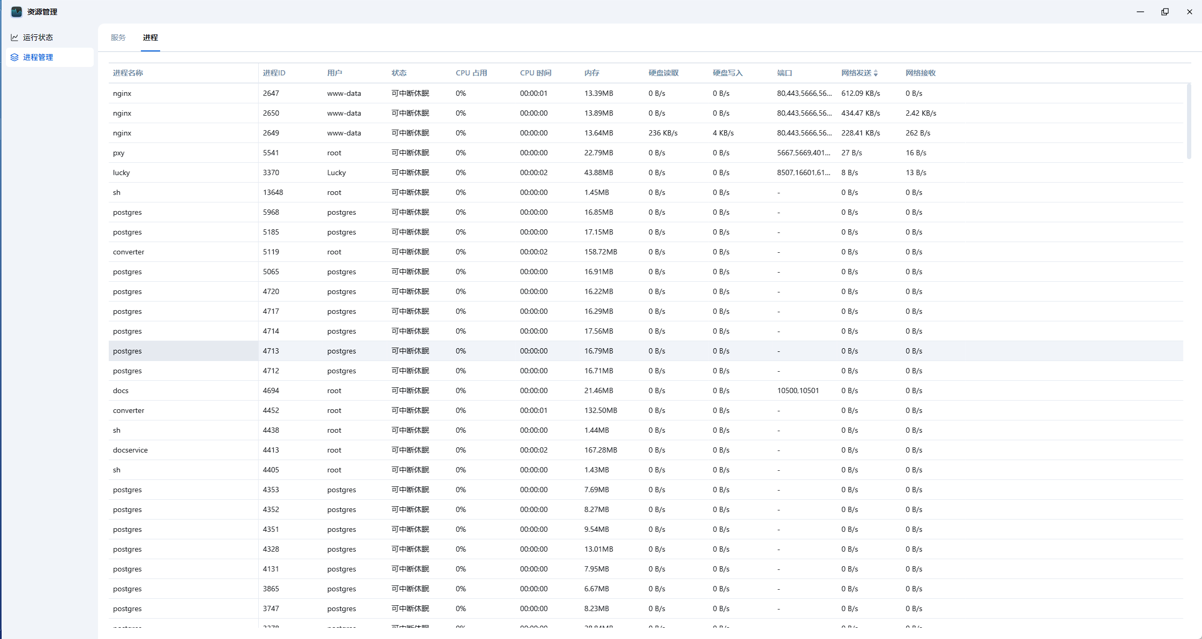Select the 进程 tab
The image size is (1202, 639).
[150, 37]
